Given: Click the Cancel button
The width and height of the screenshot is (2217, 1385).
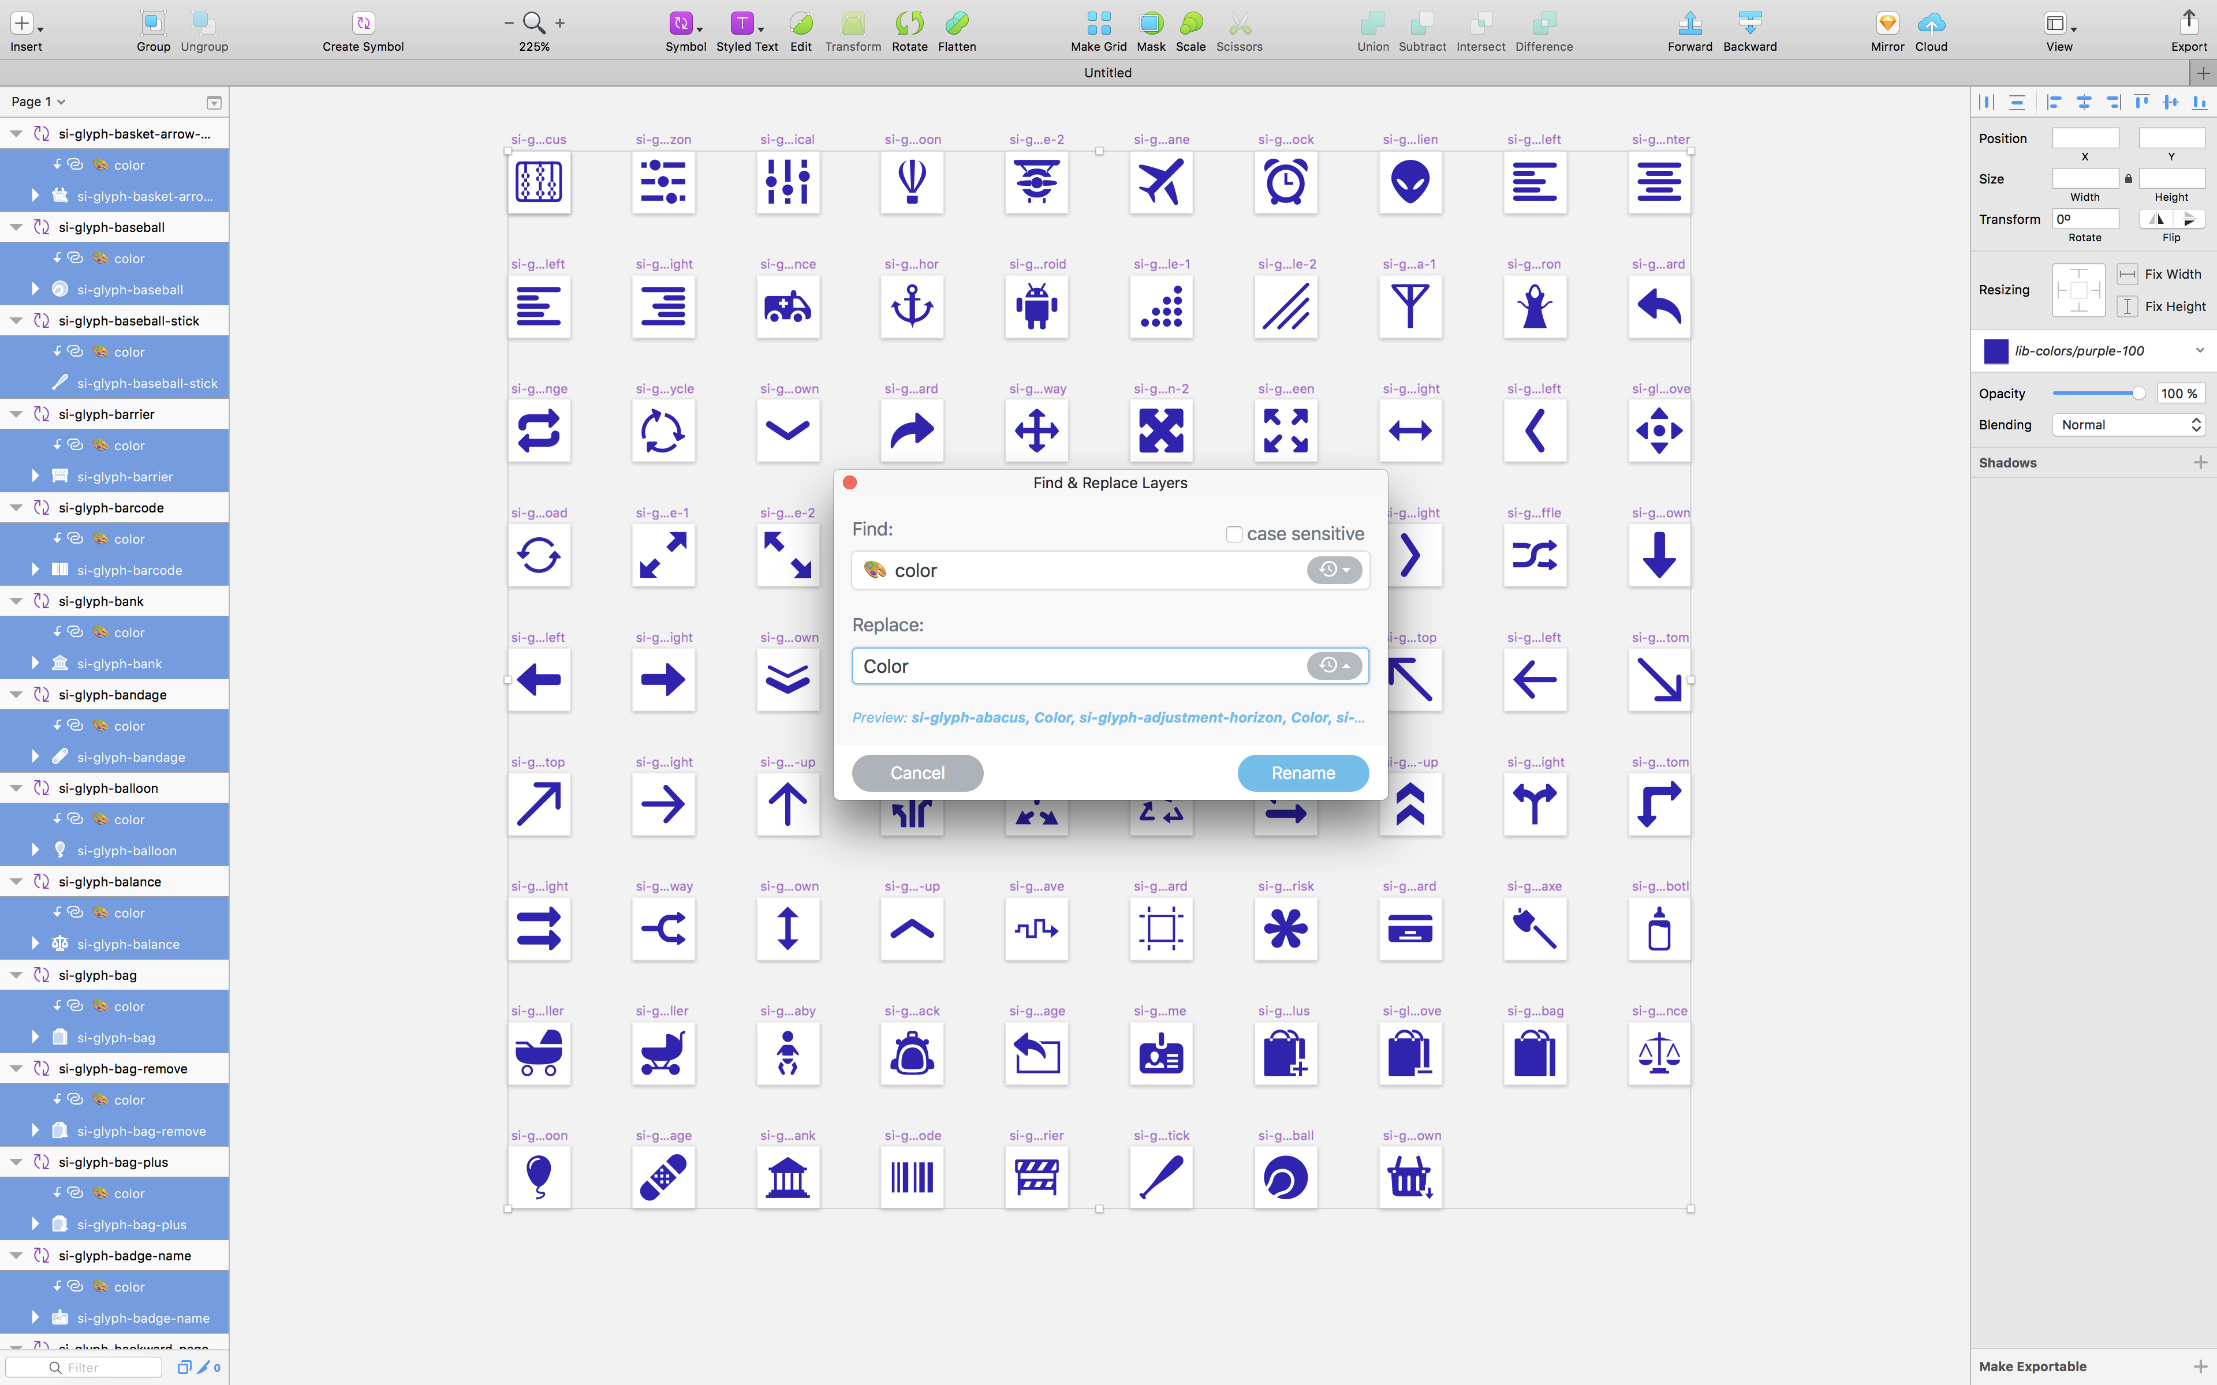Looking at the screenshot, I should 917,772.
